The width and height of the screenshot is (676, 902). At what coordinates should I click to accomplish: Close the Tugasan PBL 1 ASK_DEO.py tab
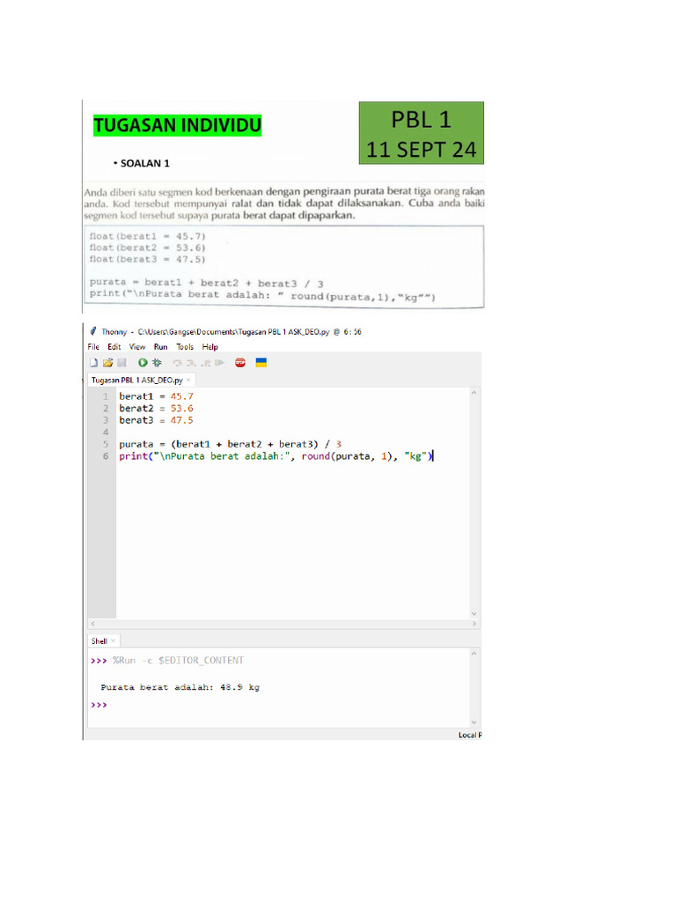[188, 380]
